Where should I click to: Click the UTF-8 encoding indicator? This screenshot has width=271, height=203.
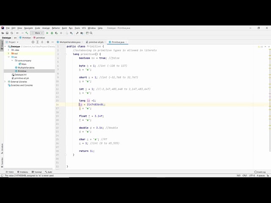(x=252, y=176)
